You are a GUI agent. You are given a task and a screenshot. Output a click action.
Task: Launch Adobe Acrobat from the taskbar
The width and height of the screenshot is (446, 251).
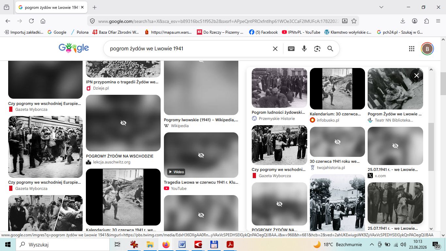(230, 244)
